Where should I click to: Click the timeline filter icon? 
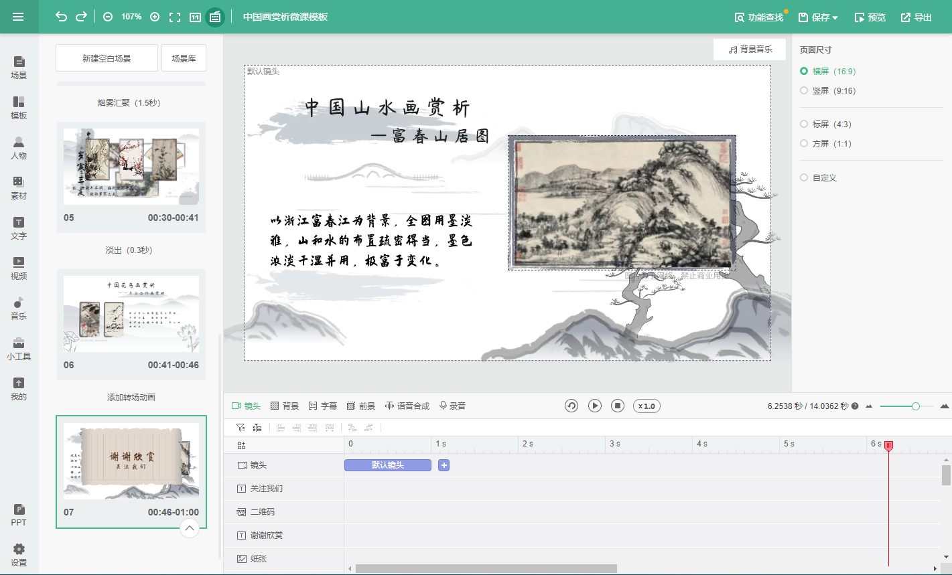(x=241, y=427)
